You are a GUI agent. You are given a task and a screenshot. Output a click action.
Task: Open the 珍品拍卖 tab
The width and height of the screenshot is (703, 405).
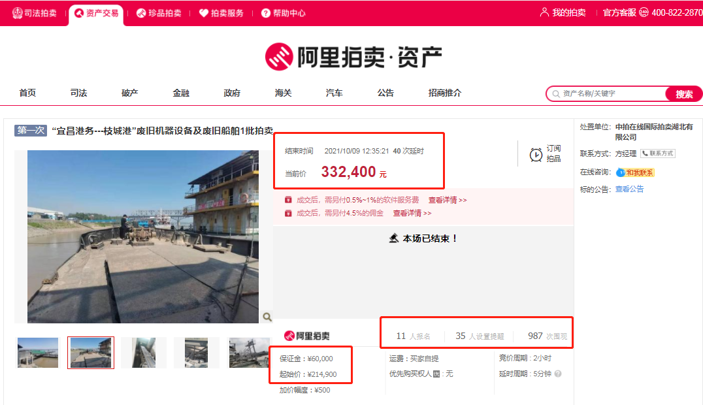159,13
